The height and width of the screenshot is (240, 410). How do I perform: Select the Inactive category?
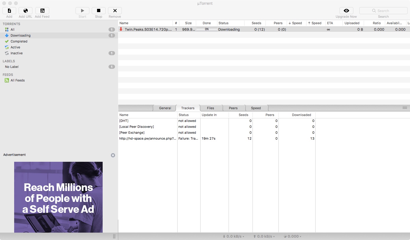tap(59, 53)
